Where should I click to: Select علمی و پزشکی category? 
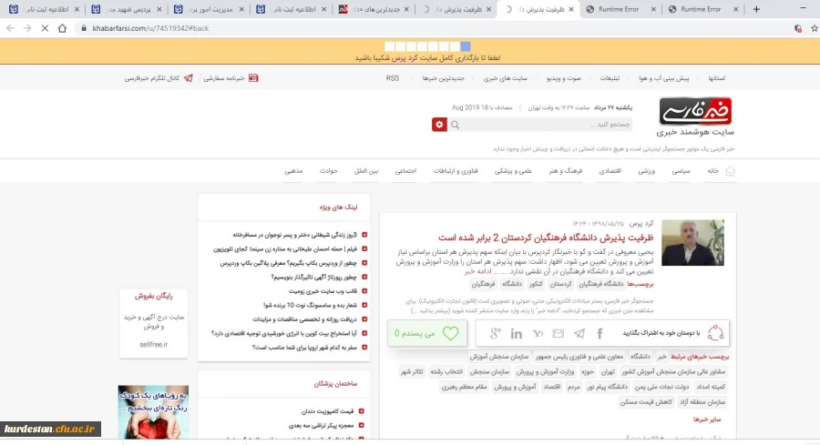click(513, 171)
